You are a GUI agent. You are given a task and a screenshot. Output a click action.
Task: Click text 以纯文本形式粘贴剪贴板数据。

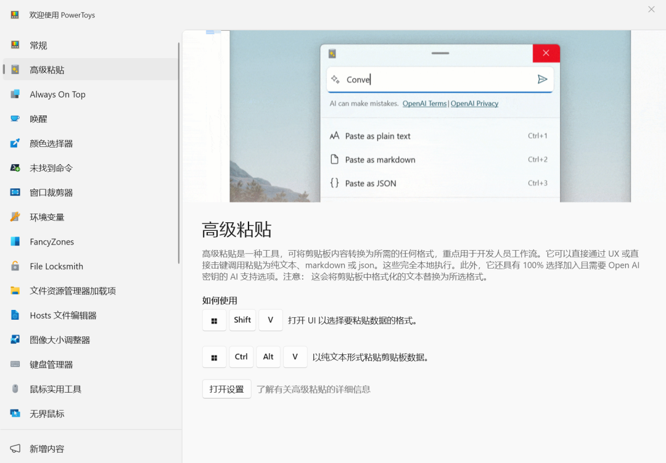pos(372,357)
